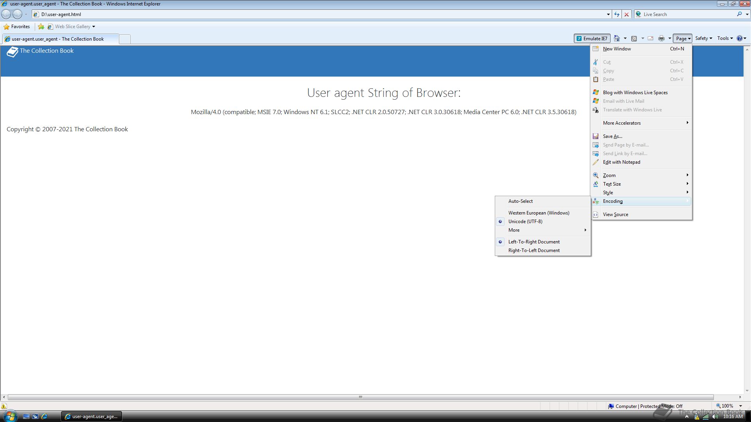Viewport: 751px width, 422px height.
Task: Click the address bar showing D:\user-agent.html
Action: click(x=319, y=14)
